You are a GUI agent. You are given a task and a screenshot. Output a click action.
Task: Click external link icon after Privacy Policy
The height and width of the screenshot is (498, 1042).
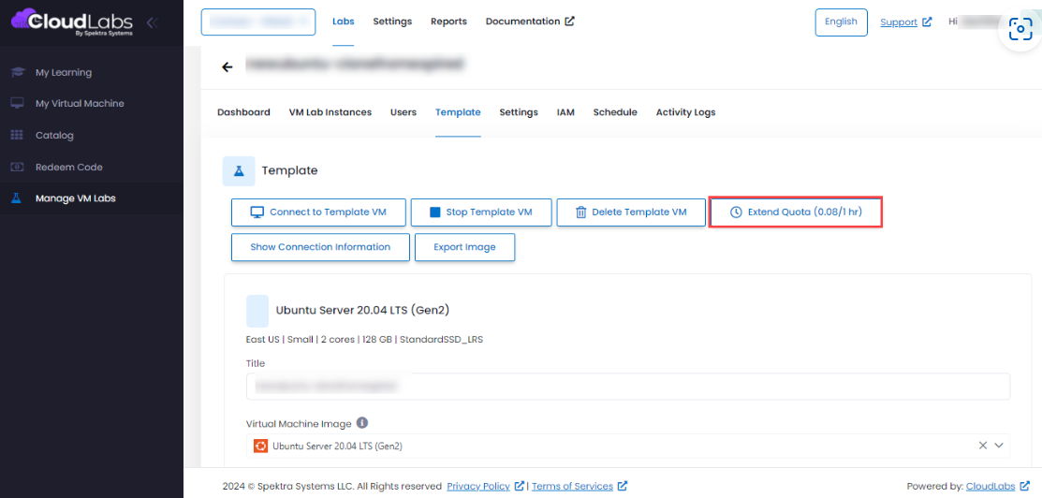point(520,486)
